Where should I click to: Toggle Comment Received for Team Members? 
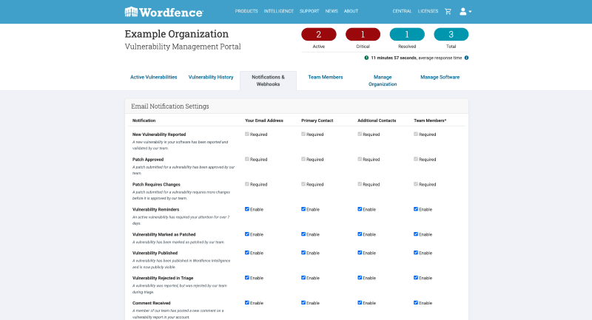pyautogui.click(x=416, y=303)
